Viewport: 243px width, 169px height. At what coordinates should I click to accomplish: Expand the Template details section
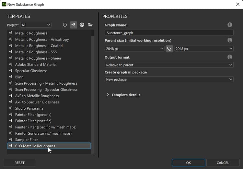point(123,95)
